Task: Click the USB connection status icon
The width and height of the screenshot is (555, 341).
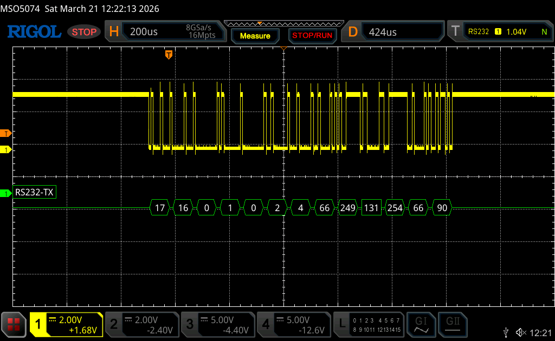Action: (x=506, y=332)
